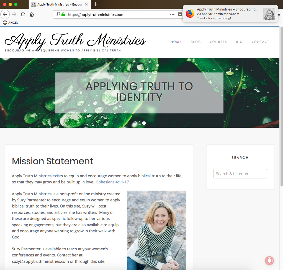The height and width of the screenshot is (270, 283).
Task: Select the second slider dot
Action: [140, 123]
